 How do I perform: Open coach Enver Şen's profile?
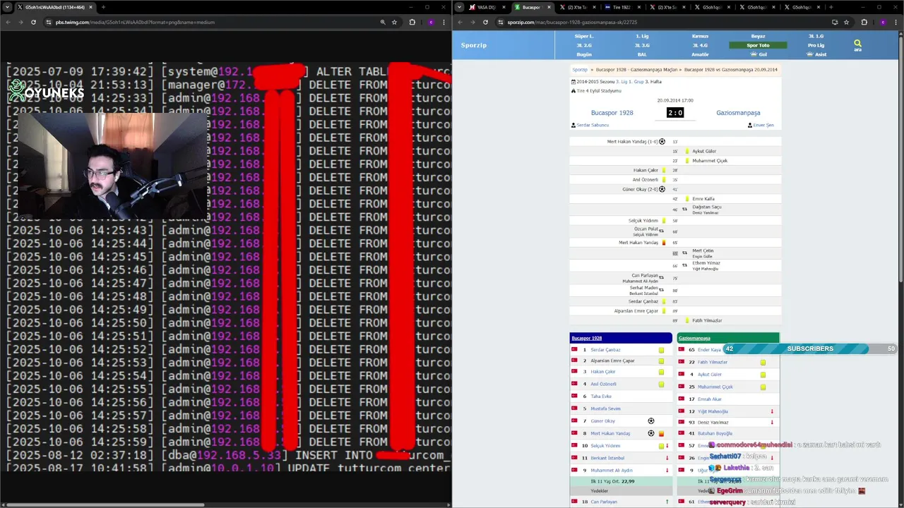point(763,125)
